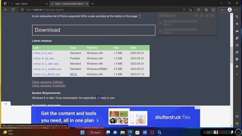Open sidebar settings gear icon
This screenshot has height=136, width=242.
tap(237, 124)
